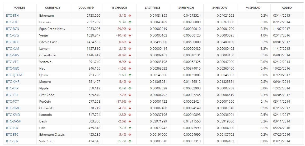Open the BTC-NEO market link
This screenshot has width=305, height=146.
click(13, 69)
